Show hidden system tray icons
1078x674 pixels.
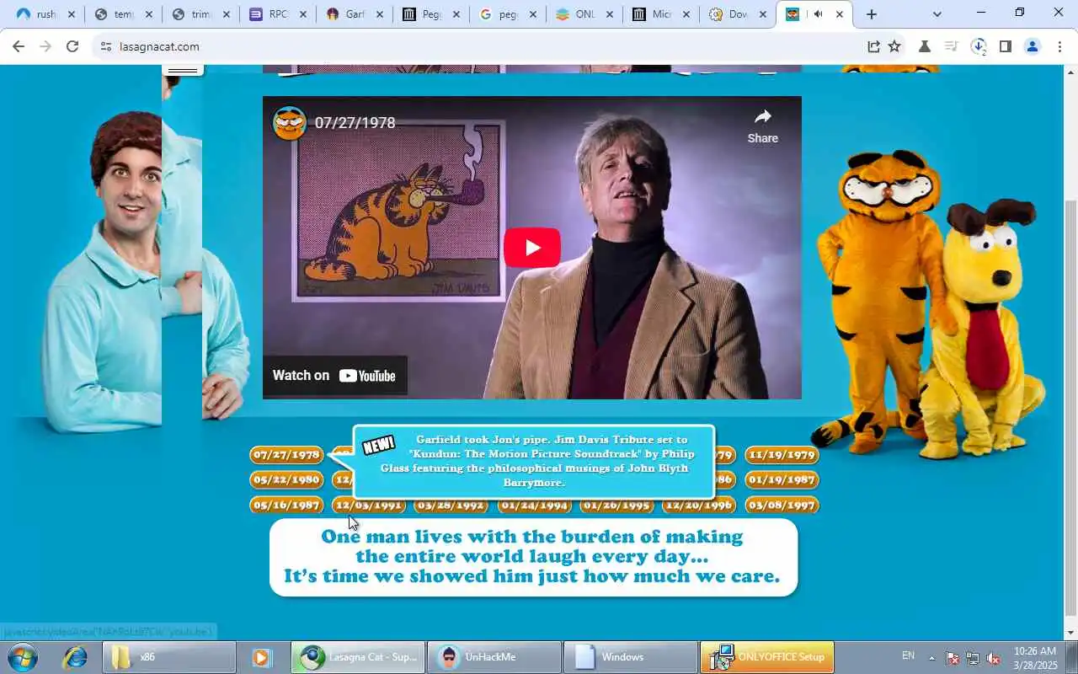pos(931,658)
